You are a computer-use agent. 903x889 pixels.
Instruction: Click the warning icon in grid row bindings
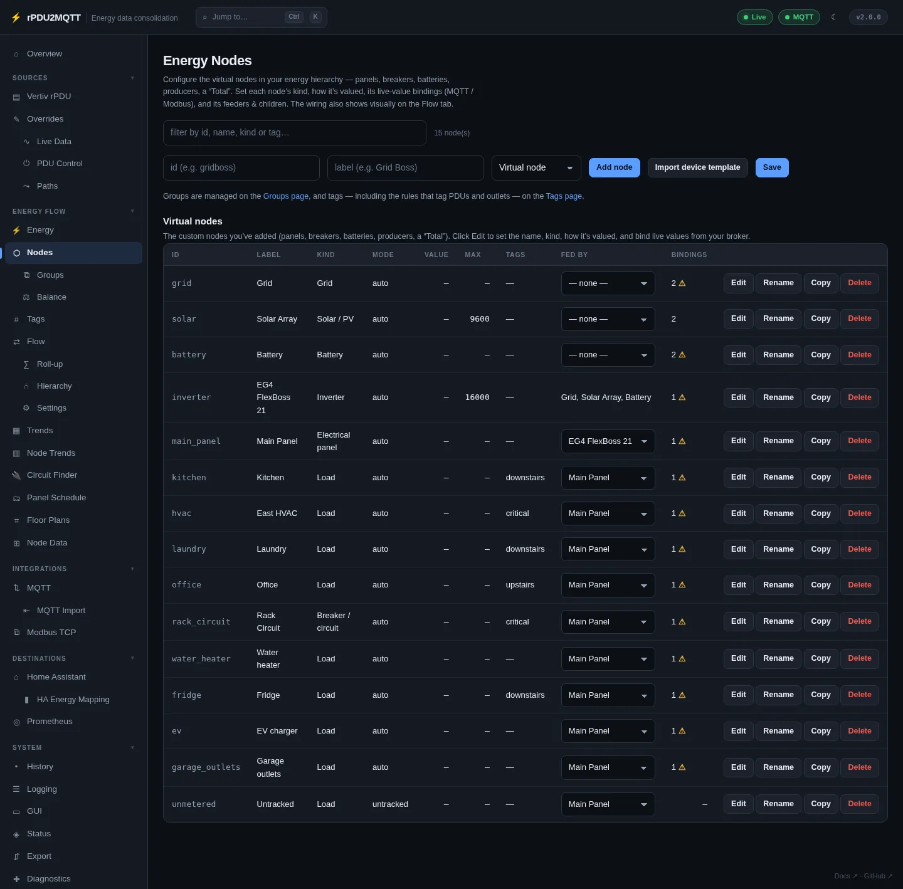click(682, 283)
